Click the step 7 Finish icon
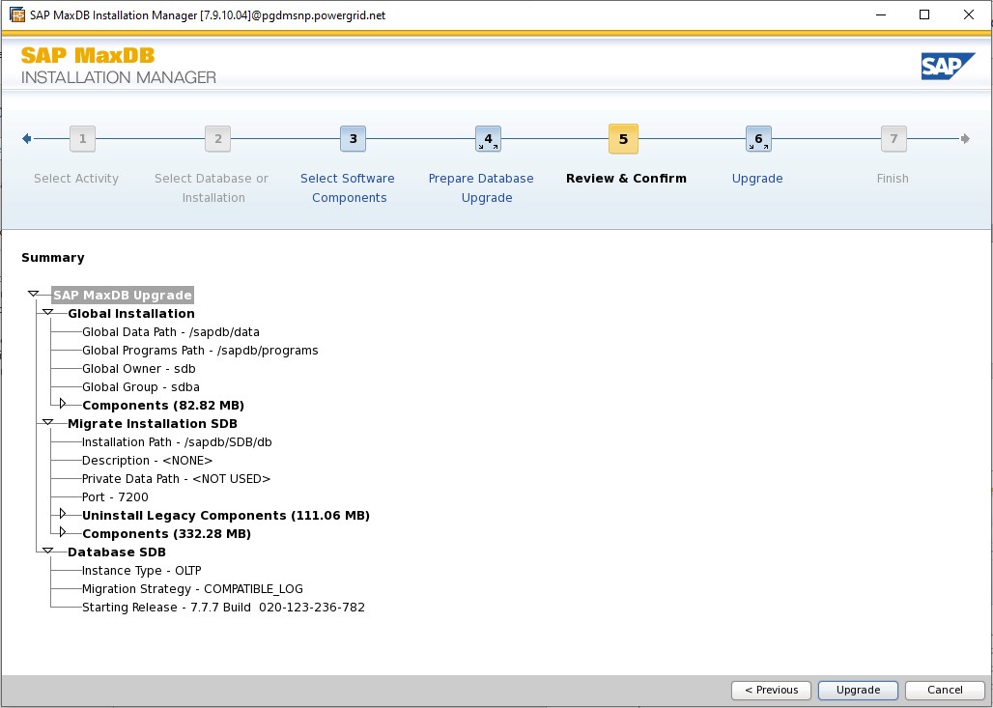The height and width of the screenshot is (708, 993). click(893, 138)
